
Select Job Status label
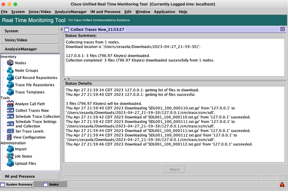(x=23, y=156)
